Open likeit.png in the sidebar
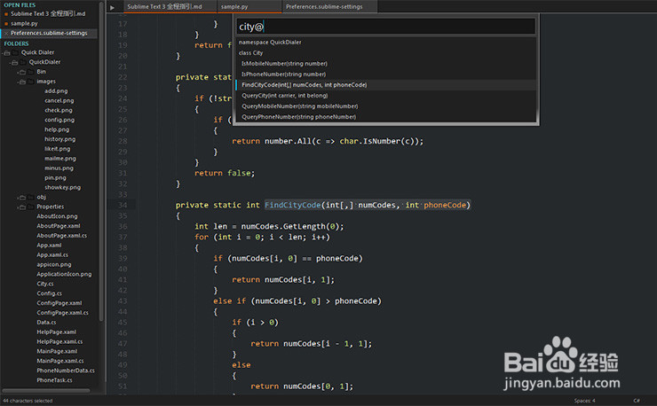 [x=58, y=149]
